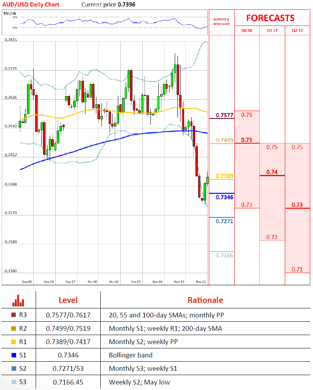Click the Nov 22 date axis label
313x390 pixels.
[x=201, y=282]
